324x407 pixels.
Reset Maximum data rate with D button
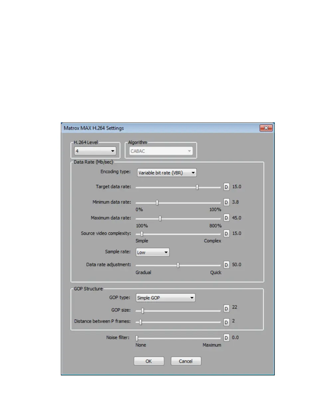226,218
